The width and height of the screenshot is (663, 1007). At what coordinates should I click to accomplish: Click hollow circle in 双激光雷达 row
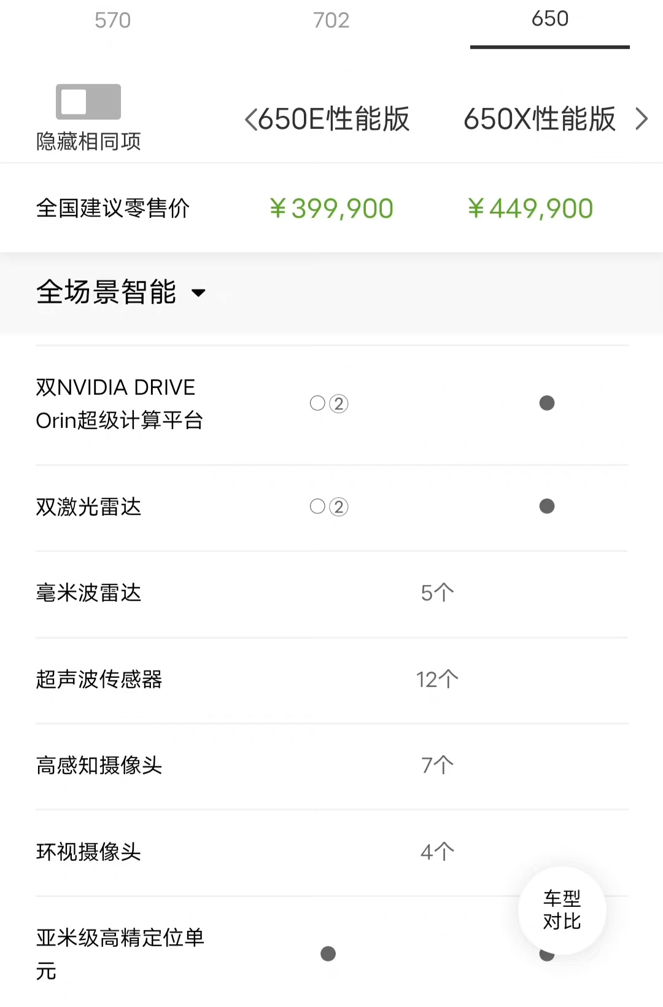(x=317, y=506)
